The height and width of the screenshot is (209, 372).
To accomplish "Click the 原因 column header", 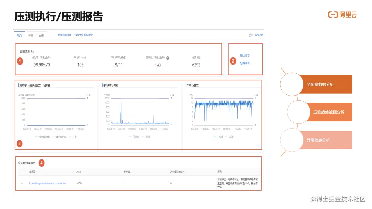I will coord(219,172).
